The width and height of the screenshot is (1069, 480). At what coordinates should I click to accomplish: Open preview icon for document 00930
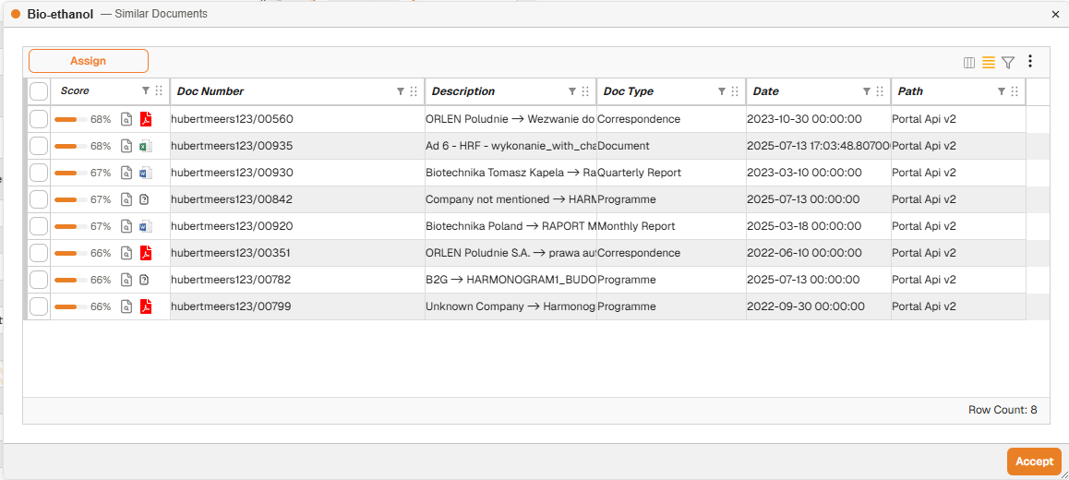point(126,173)
